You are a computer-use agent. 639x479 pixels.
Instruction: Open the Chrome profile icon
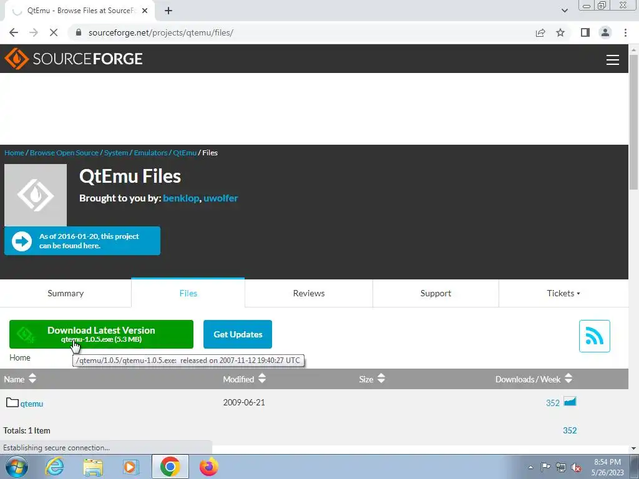[x=605, y=32]
